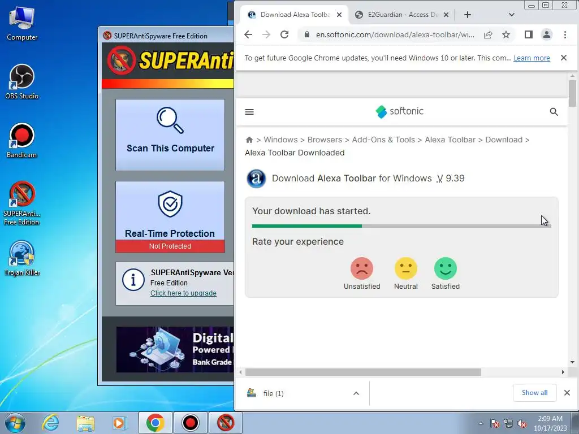Go to Download breadcrumb
The image size is (579, 434).
(504, 140)
